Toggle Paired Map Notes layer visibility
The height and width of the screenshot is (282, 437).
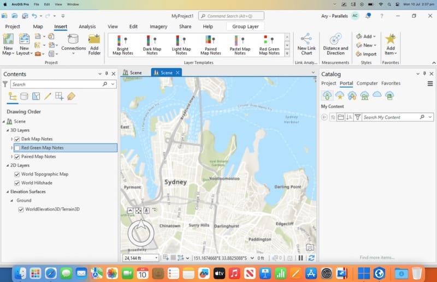point(17,157)
